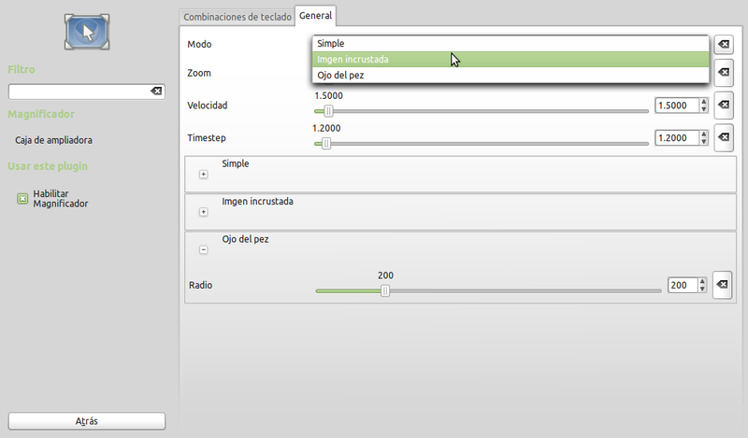748x438 pixels.
Task: Click the Magnifier plugin icon at top left
Action: (x=87, y=32)
